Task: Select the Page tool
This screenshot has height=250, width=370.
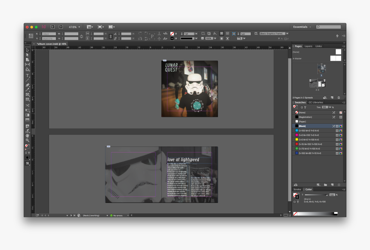Action: (28, 60)
